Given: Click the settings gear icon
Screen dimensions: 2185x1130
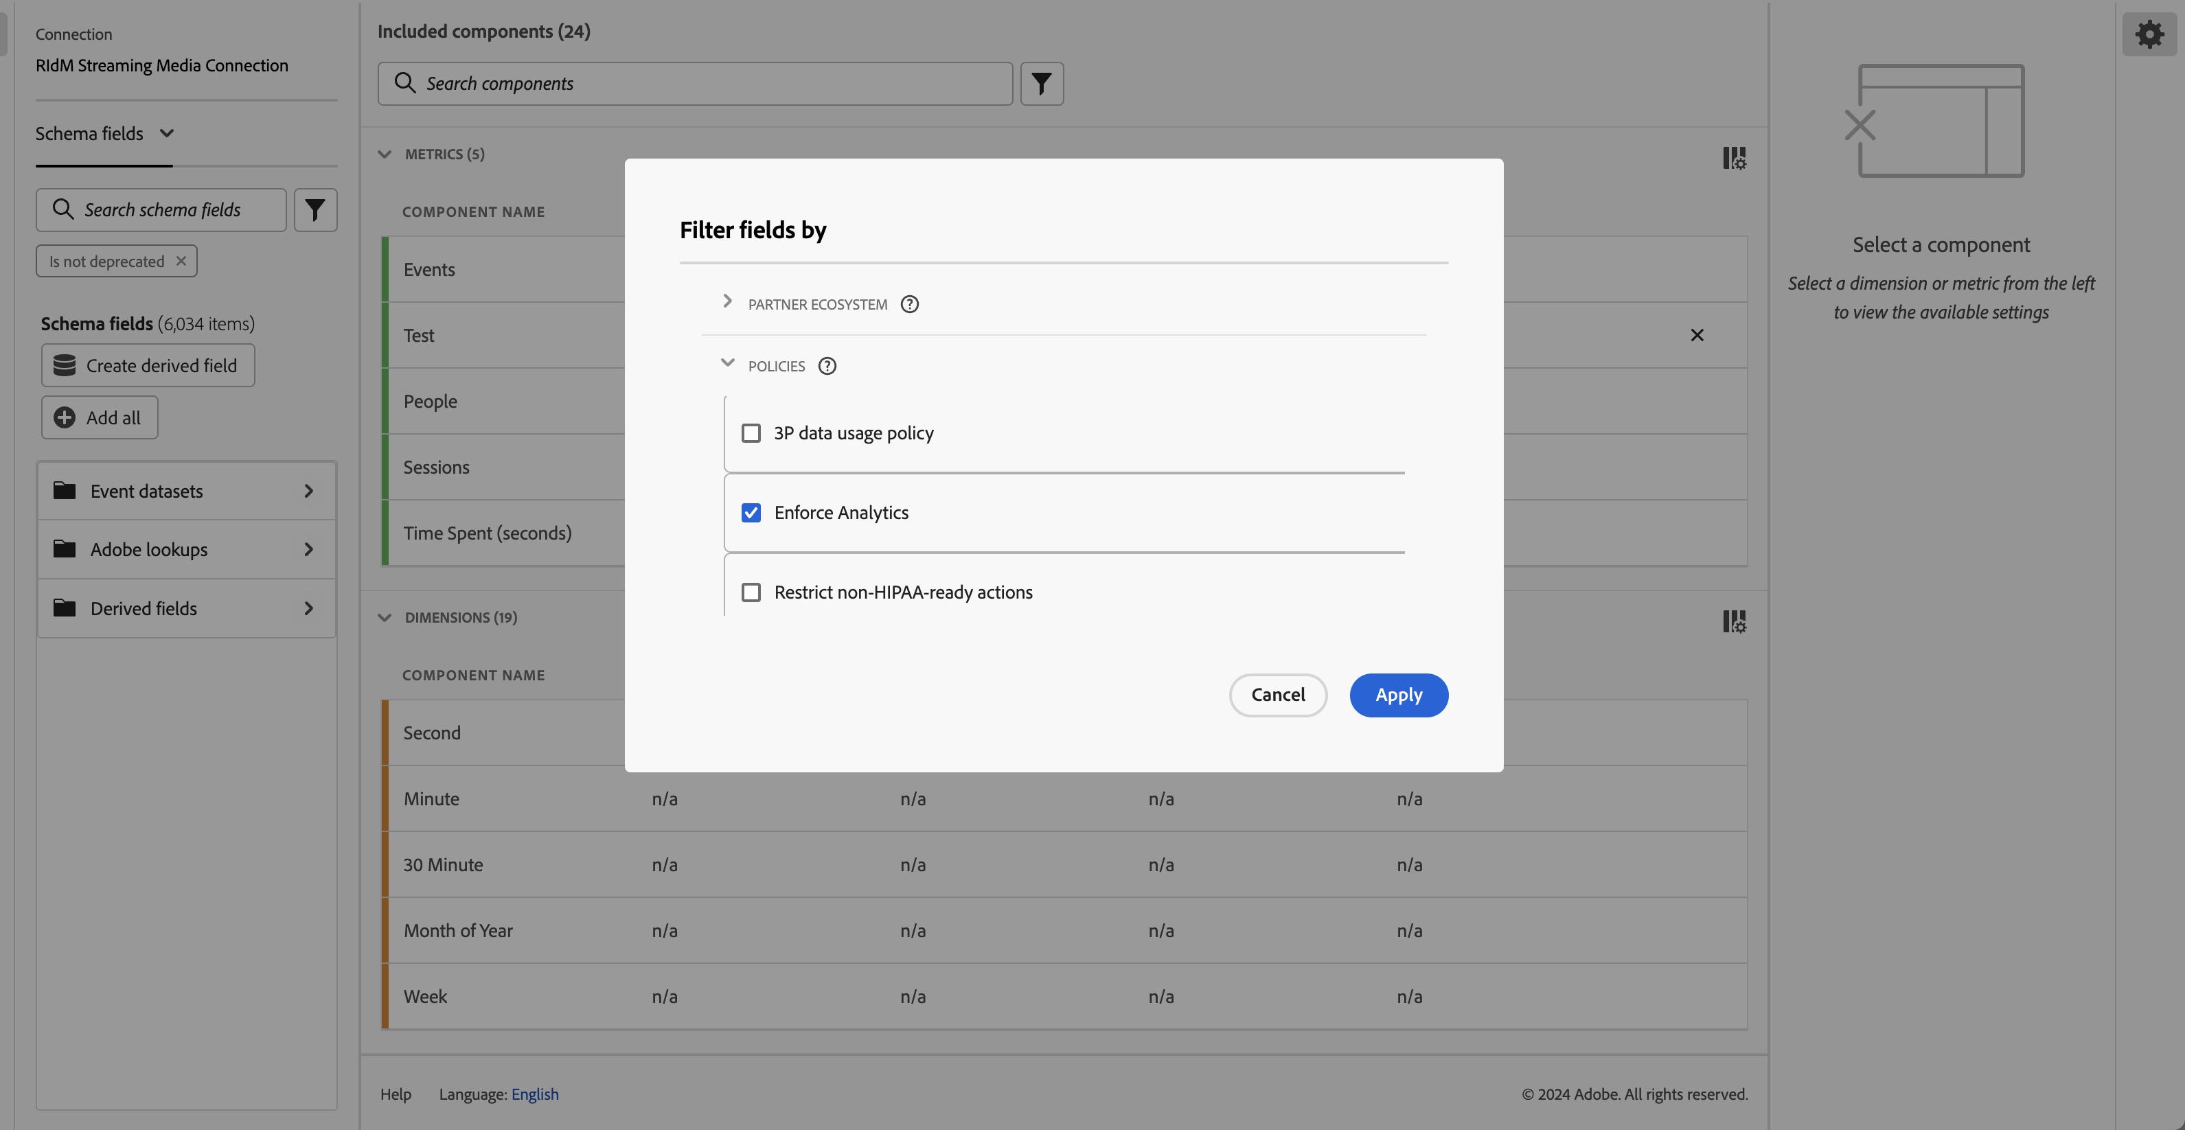Looking at the screenshot, I should [2149, 35].
